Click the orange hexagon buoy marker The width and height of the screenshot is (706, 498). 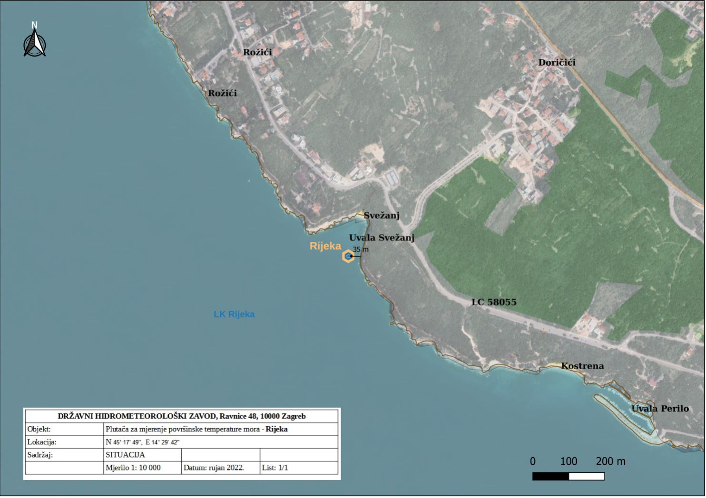(x=348, y=257)
